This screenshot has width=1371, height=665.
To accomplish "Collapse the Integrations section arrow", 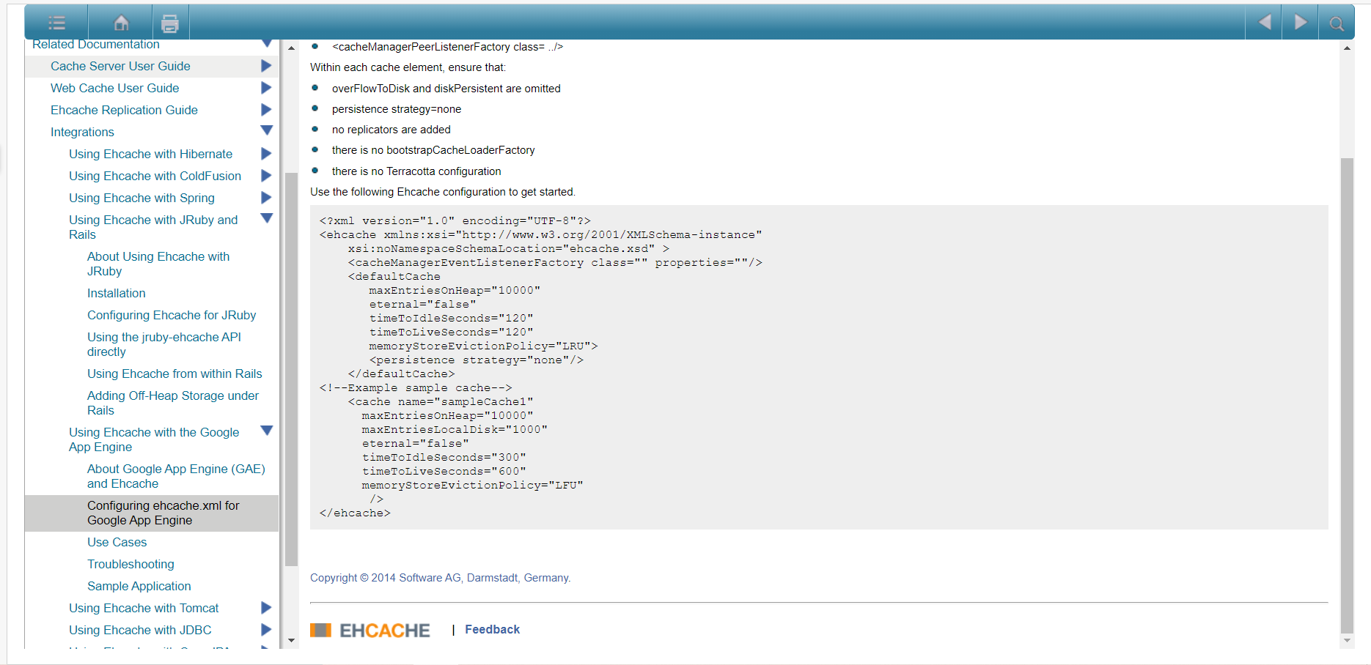I will (x=266, y=131).
